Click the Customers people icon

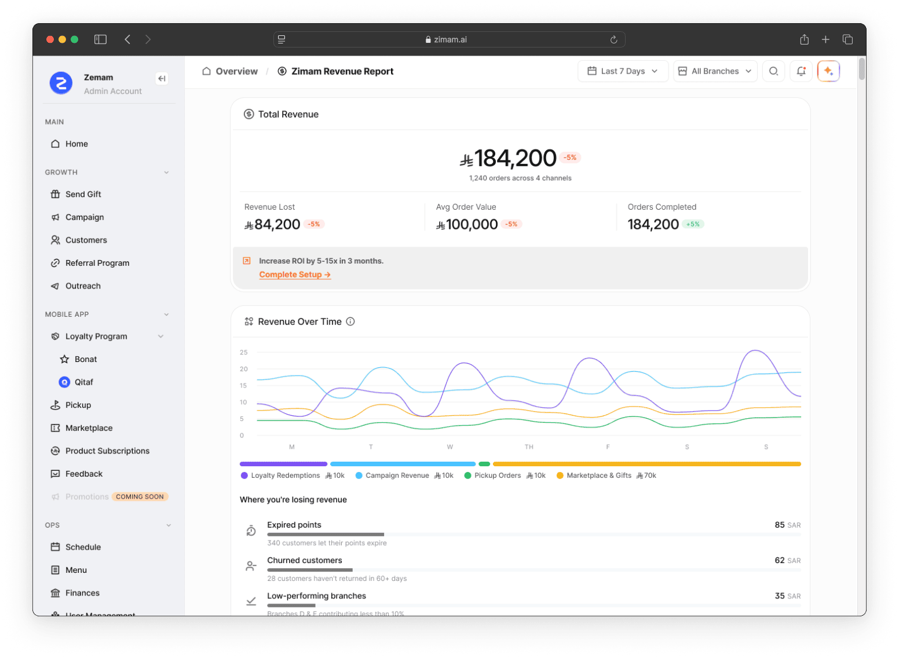[x=56, y=240]
